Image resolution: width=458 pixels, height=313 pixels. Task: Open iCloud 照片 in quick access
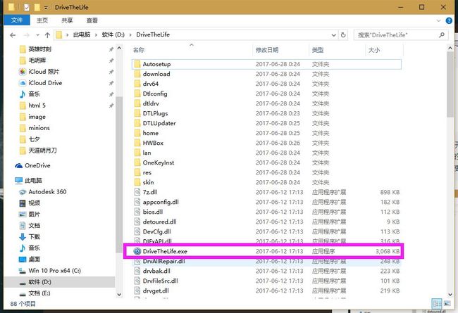[x=39, y=72]
